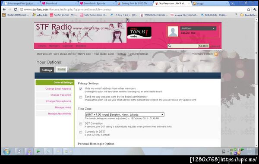259x164 pixels.
Task: Open the StayFany bookmark in the bookmarks bar
Action: point(124,15)
